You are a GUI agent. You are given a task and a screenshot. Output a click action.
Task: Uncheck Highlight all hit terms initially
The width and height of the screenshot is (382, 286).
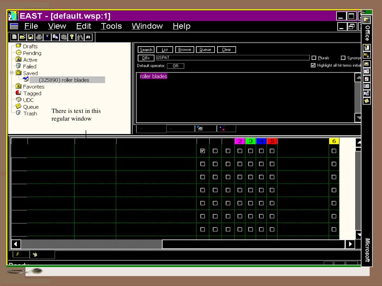point(313,65)
